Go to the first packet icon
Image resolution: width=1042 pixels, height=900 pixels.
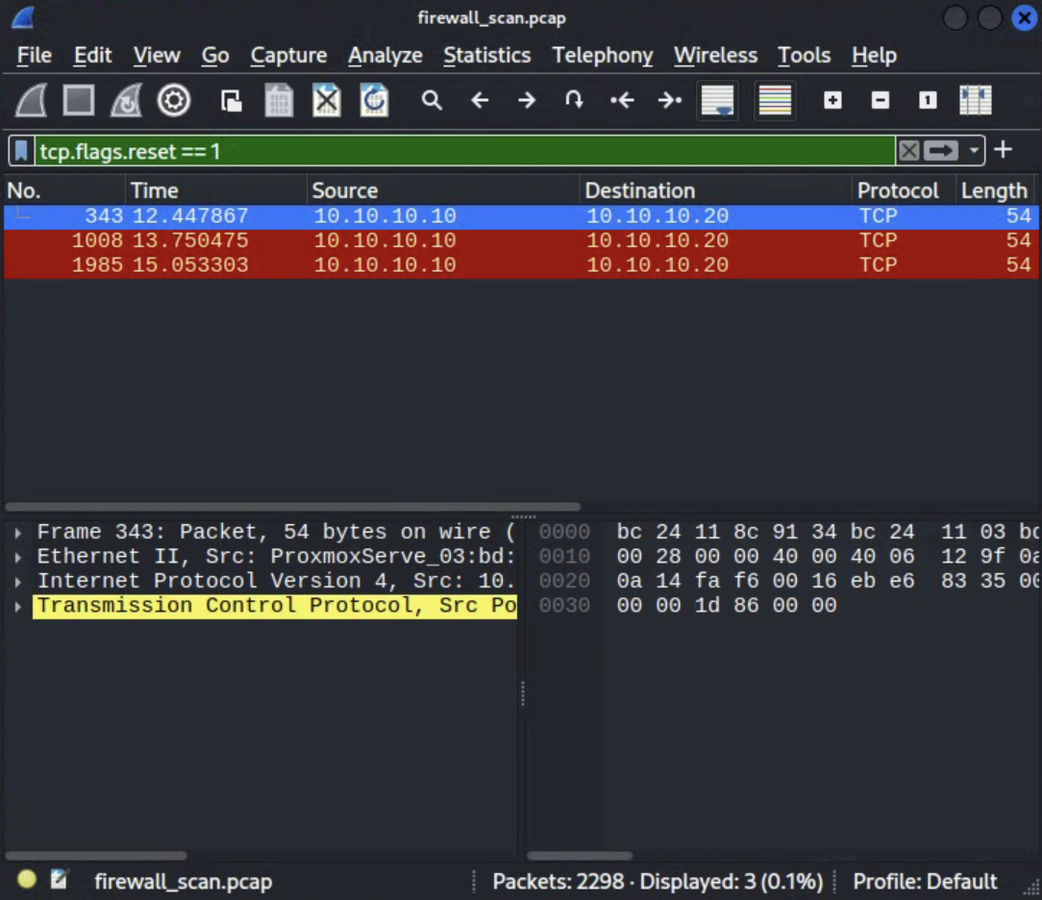[623, 100]
